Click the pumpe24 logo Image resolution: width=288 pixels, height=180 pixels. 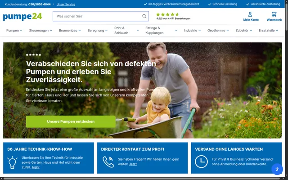click(x=22, y=17)
